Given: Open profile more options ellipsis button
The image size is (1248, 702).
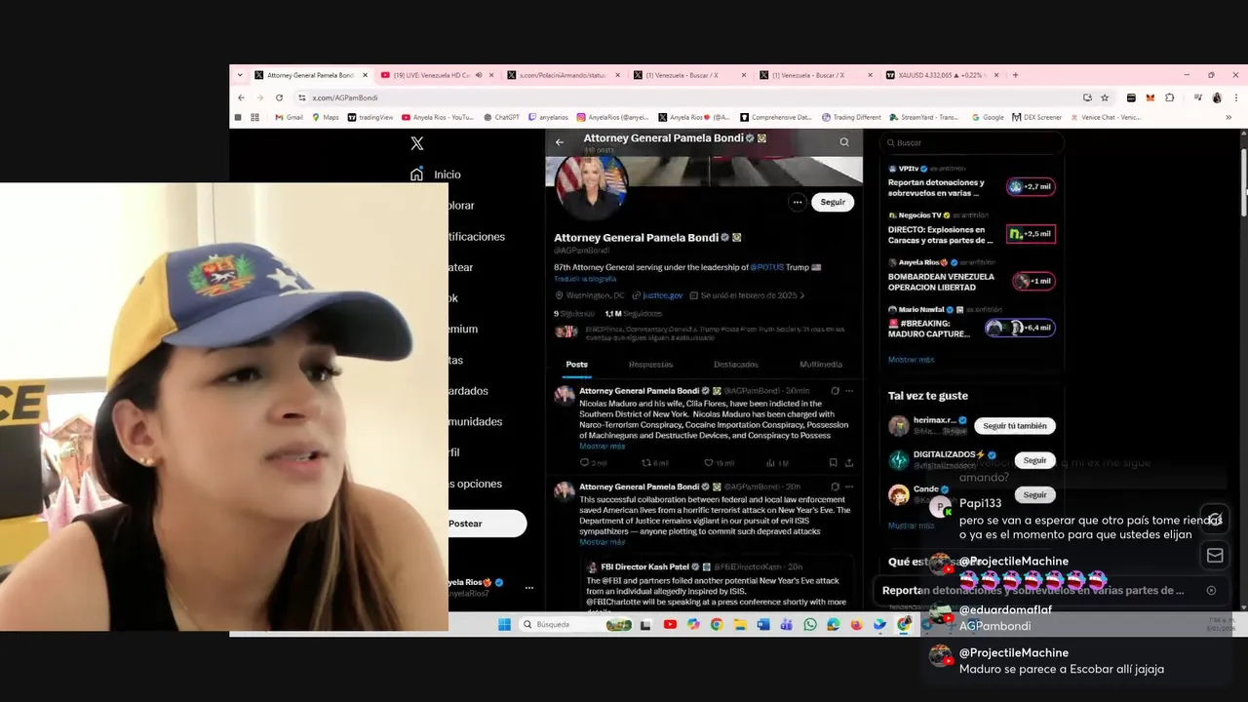Looking at the screenshot, I should click(797, 202).
